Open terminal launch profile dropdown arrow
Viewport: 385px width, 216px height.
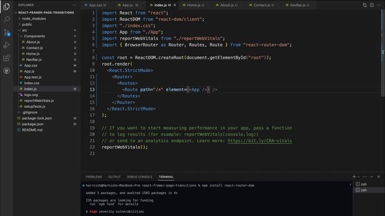(x=359, y=177)
